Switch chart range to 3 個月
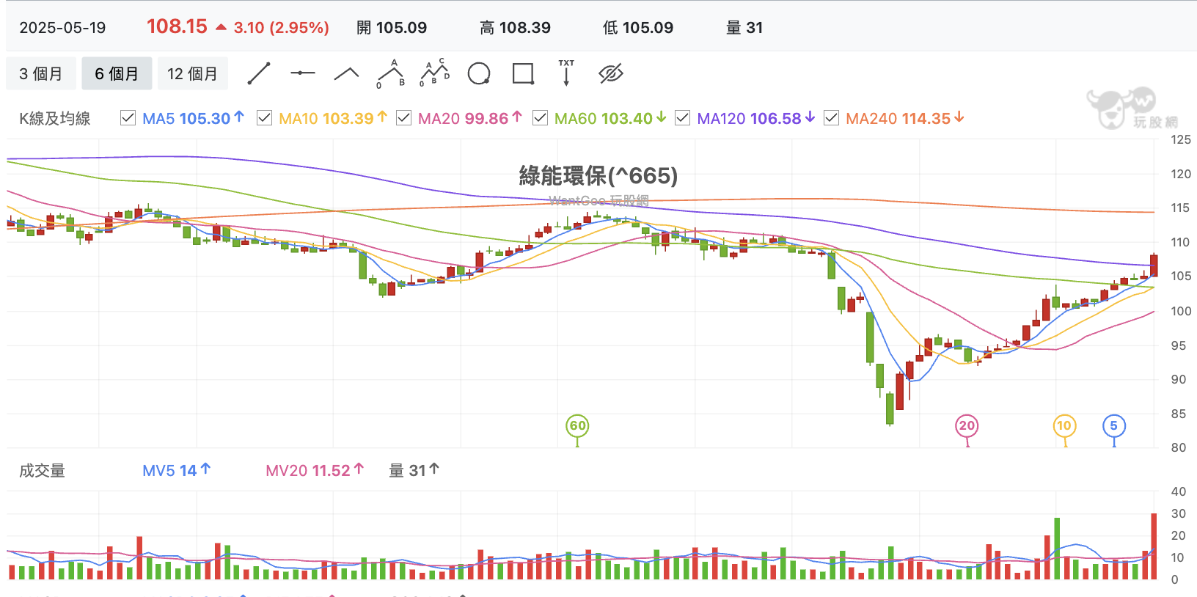Image resolution: width=1197 pixels, height=597 pixels. click(x=41, y=73)
